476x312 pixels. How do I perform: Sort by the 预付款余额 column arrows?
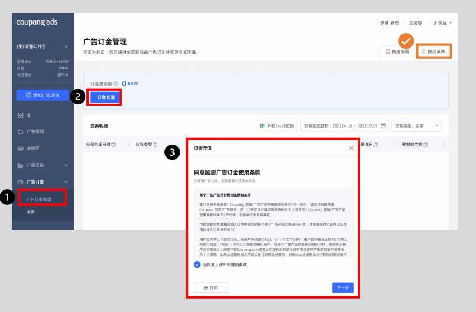(x=445, y=145)
